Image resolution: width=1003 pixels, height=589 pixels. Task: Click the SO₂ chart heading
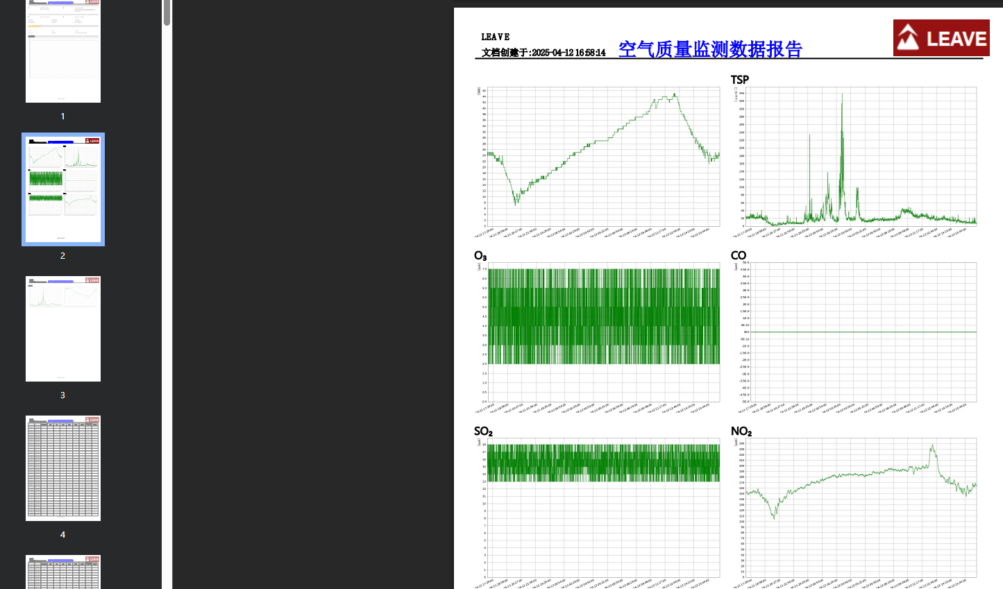tap(483, 432)
